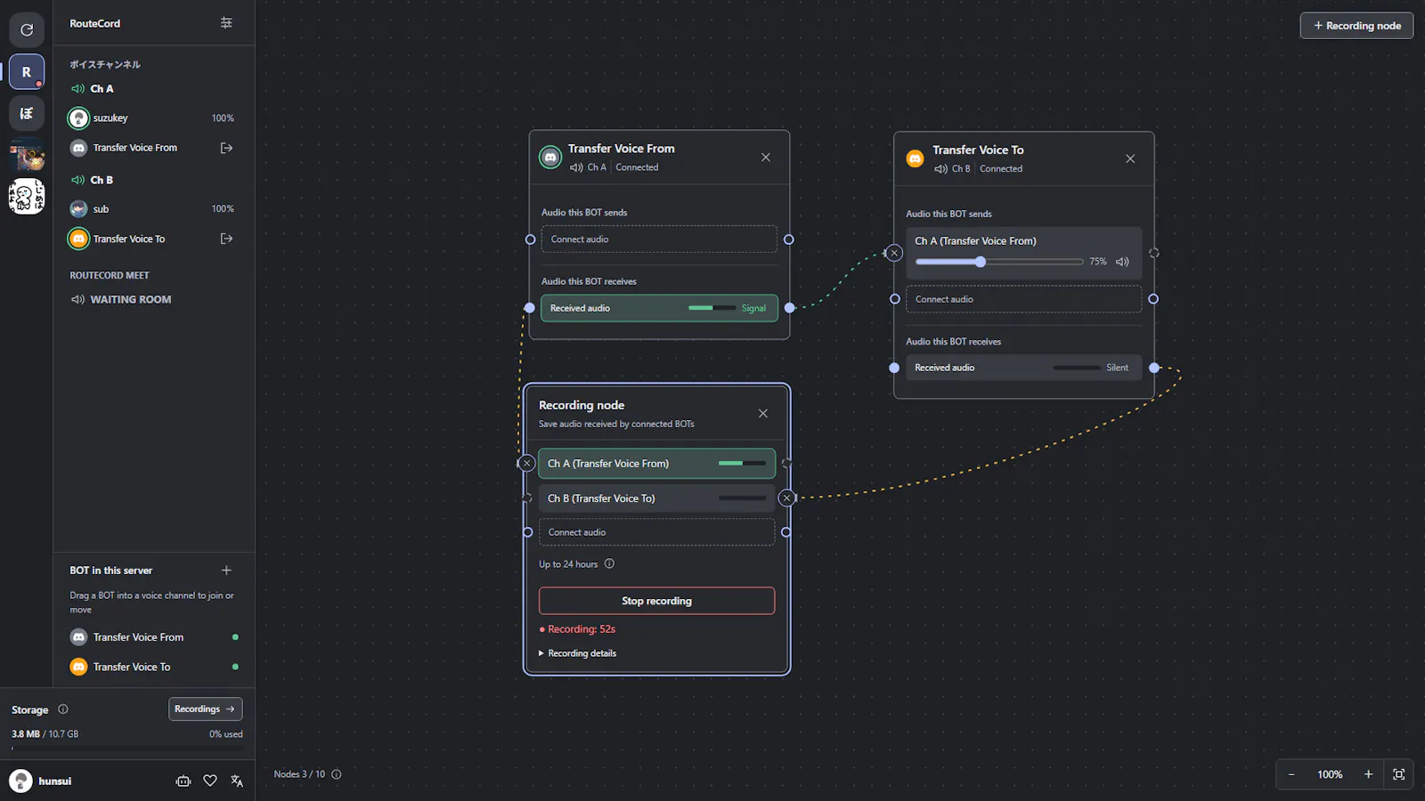This screenshot has width=1425, height=801.
Task: Click the Nodes 3 / 10 info icon
Action: pos(337,774)
